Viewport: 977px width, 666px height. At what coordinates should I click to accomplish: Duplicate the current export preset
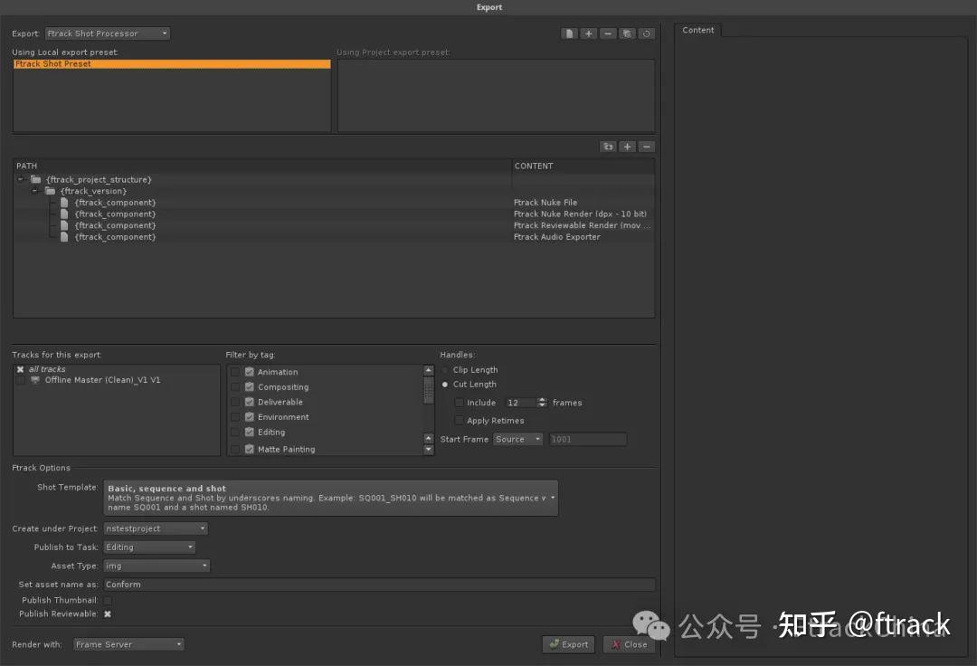coord(627,33)
